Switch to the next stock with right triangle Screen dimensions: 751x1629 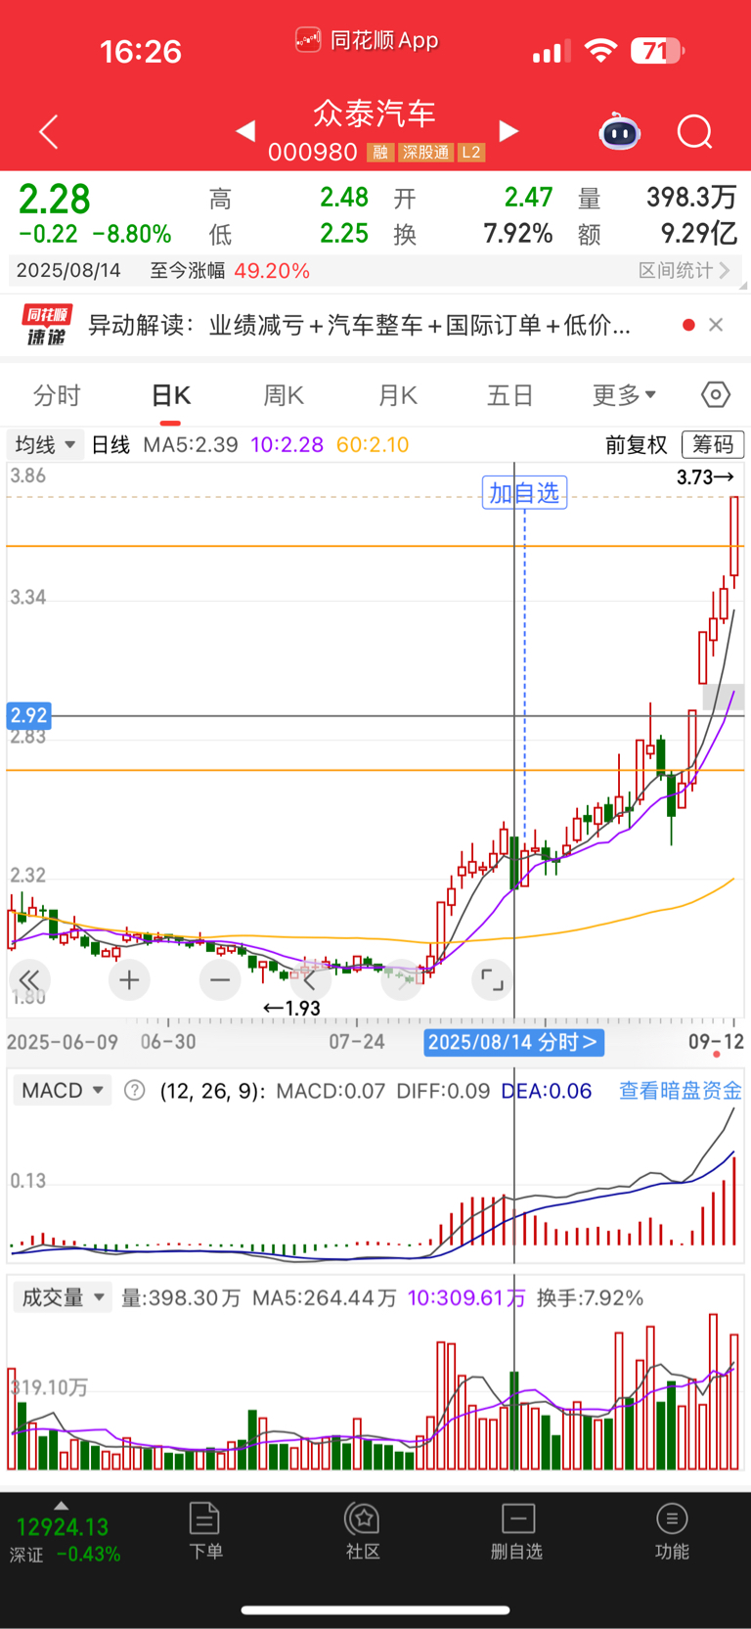508,130
